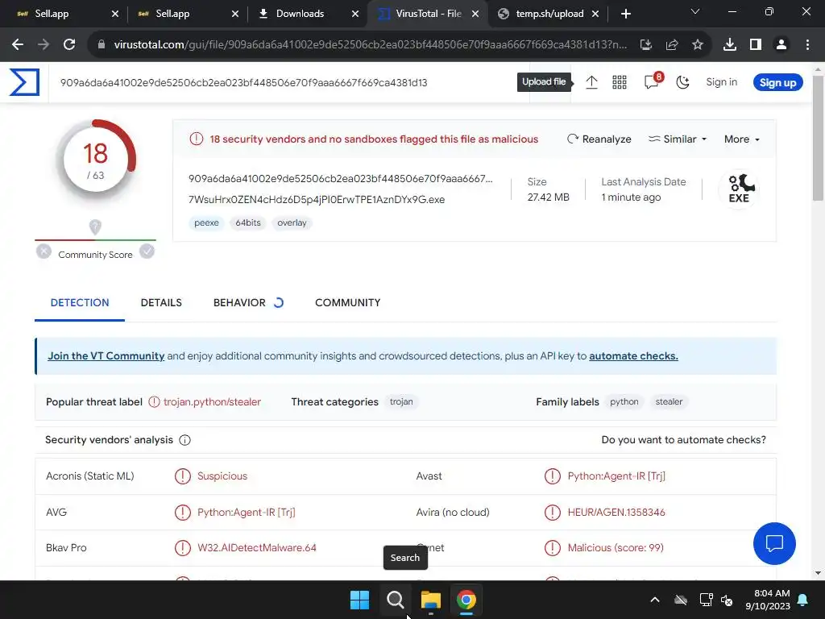Click Bkav Pro detection warning icon
Screen dimensions: 825x619
[183, 548]
